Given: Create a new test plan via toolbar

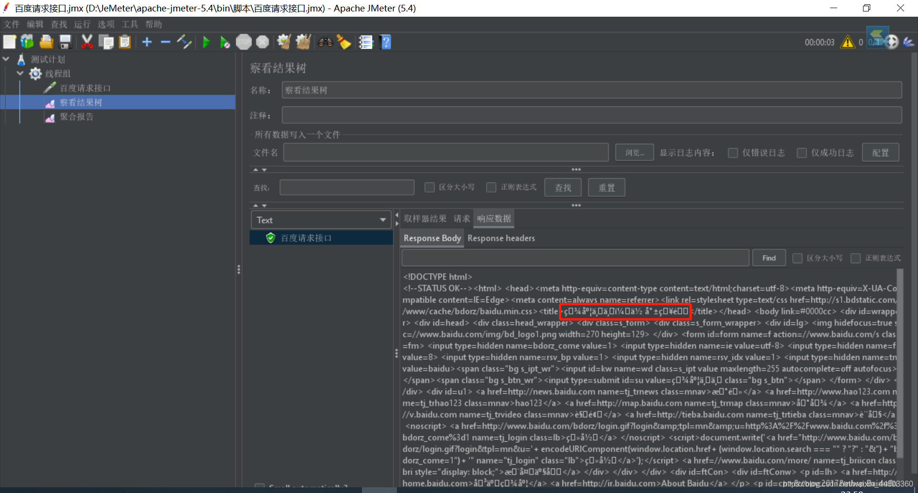Looking at the screenshot, I should click(10, 42).
